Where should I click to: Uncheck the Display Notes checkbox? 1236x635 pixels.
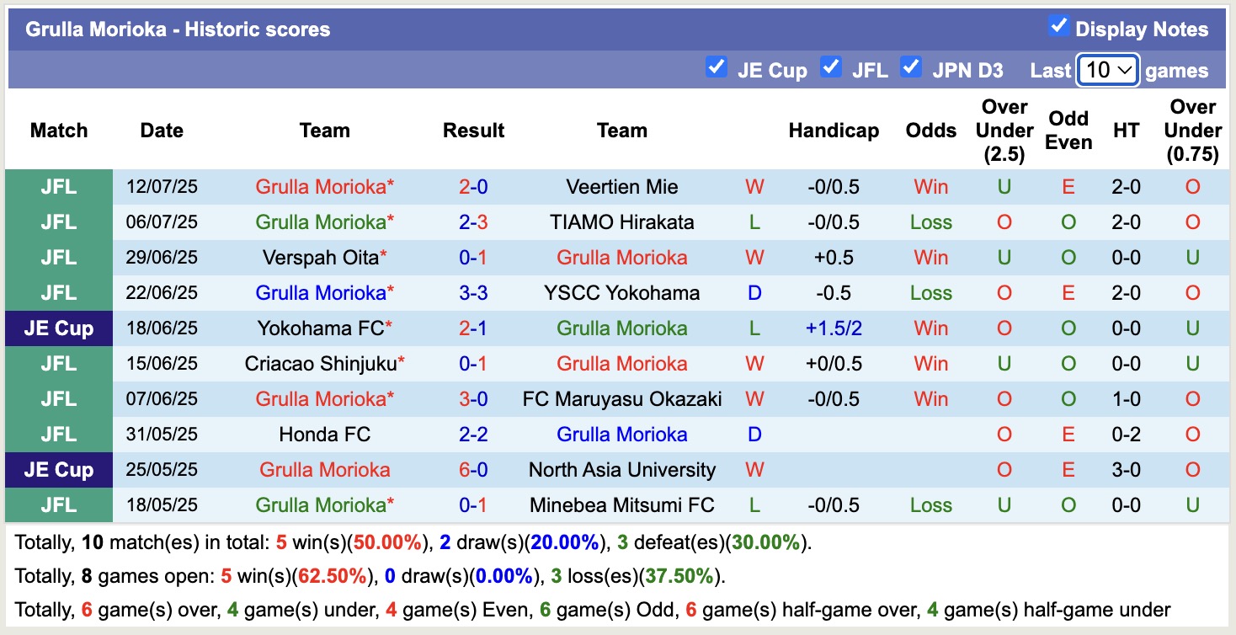tap(1058, 26)
